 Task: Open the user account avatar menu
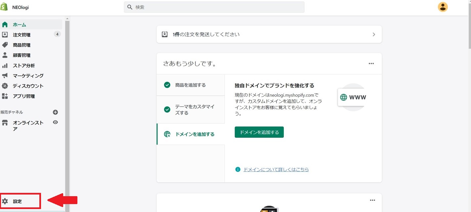click(x=443, y=7)
